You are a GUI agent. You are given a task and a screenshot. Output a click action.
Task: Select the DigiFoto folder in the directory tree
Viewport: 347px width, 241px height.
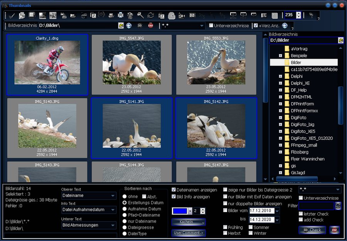[298, 117]
